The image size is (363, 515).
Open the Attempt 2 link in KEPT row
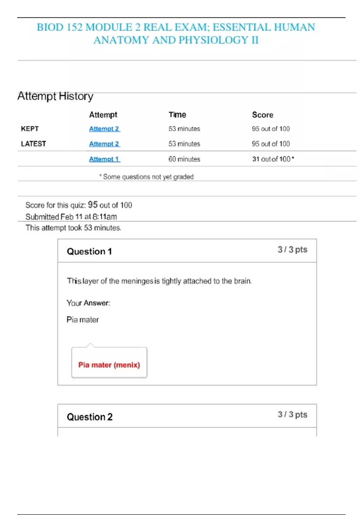[x=104, y=129]
